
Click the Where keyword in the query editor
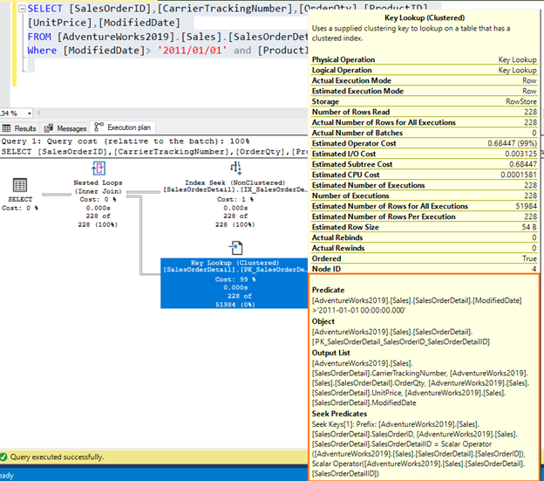pyautogui.click(x=42, y=51)
